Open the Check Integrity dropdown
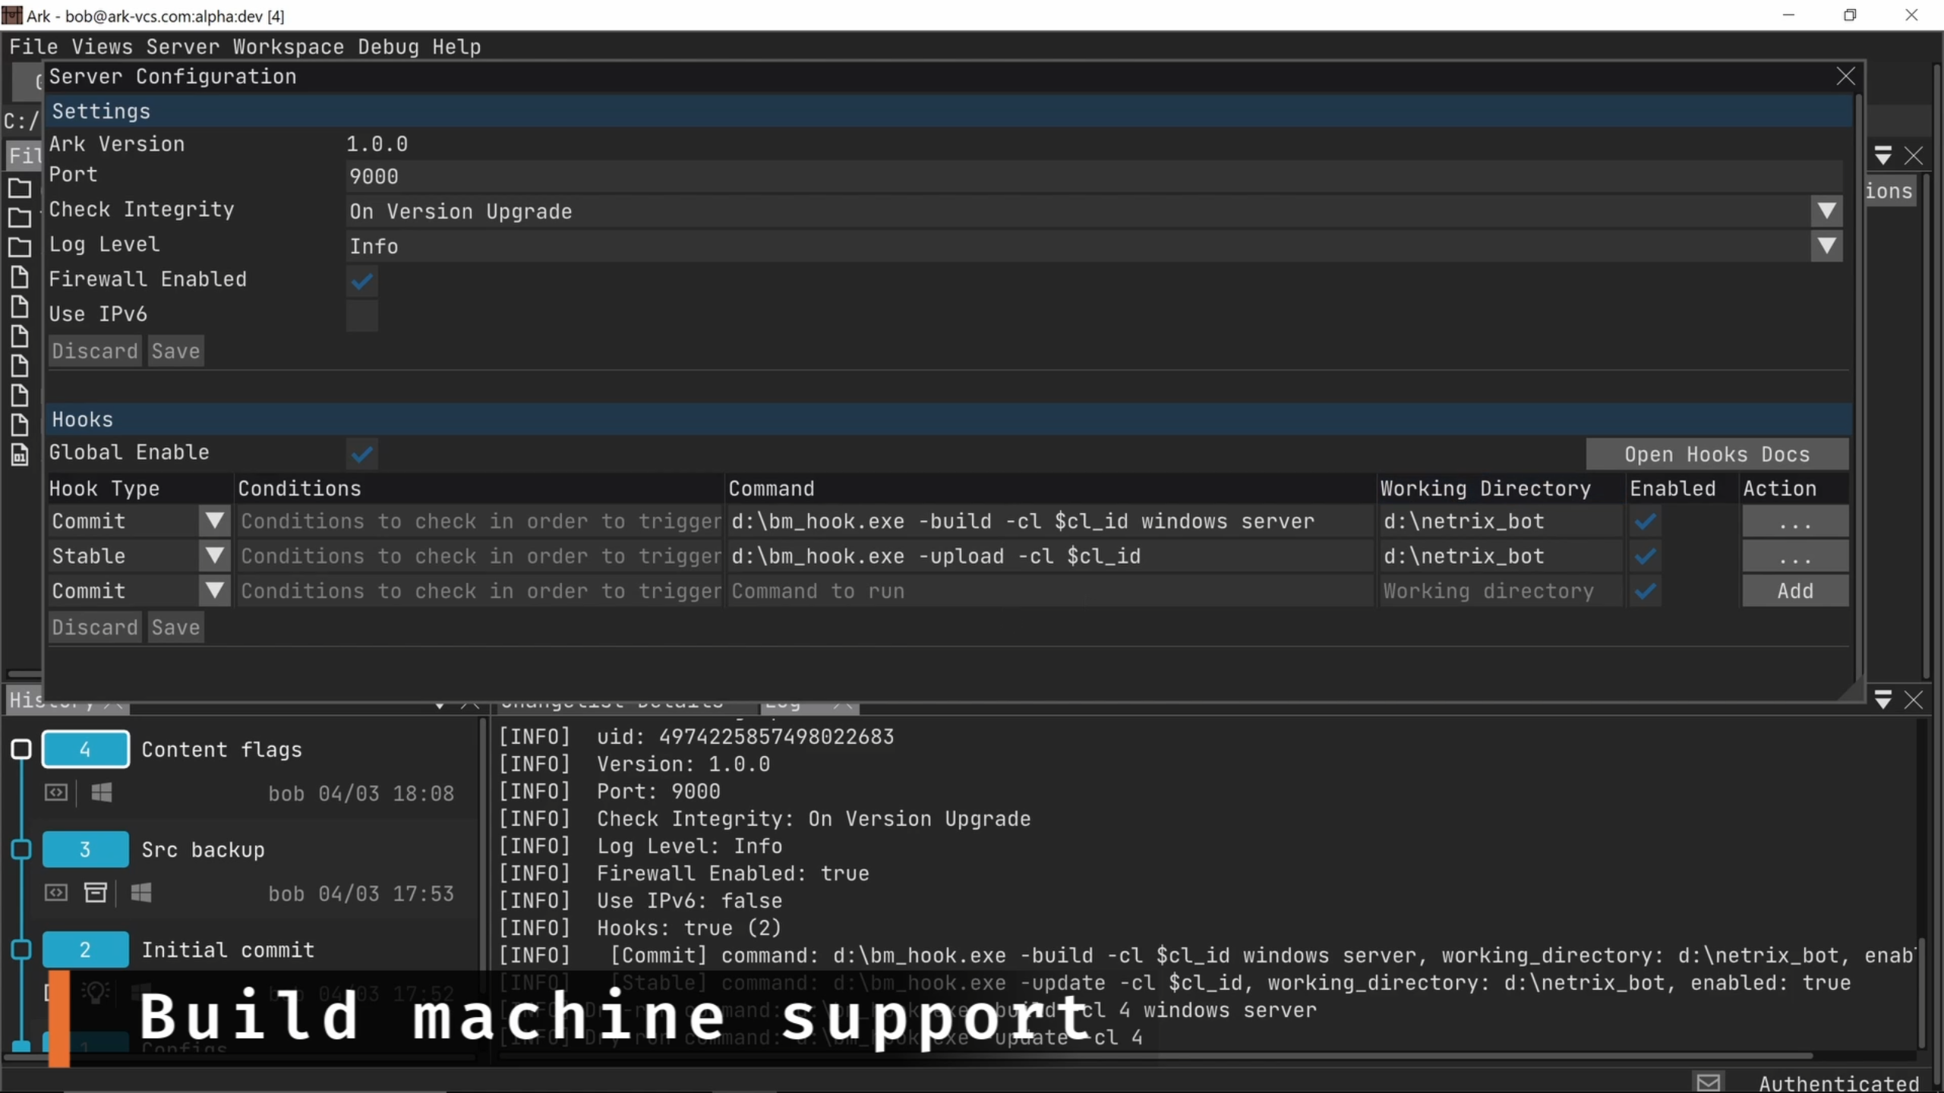This screenshot has height=1093, width=1944. coord(1826,211)
